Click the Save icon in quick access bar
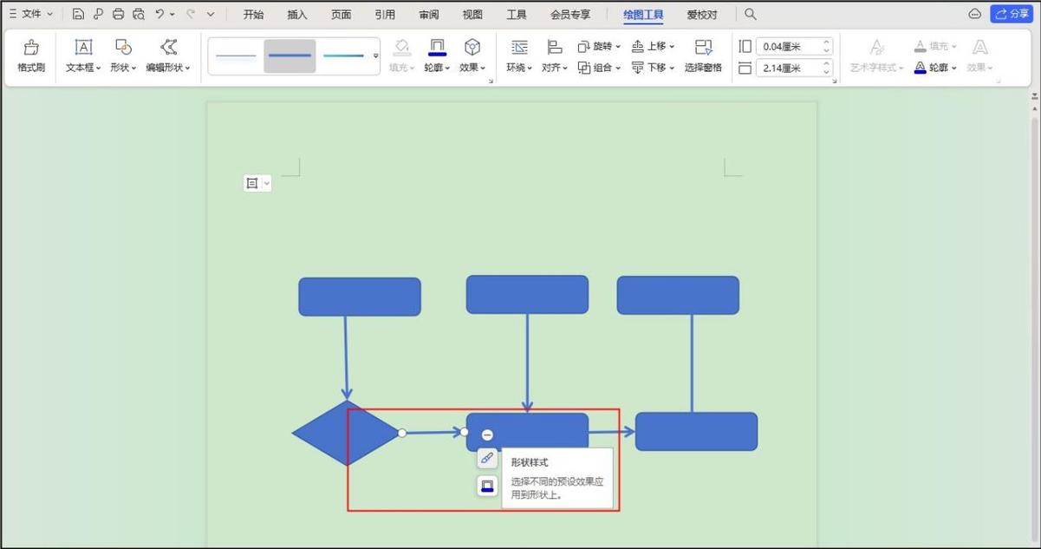1041x549 pixels. click(78, 14)
